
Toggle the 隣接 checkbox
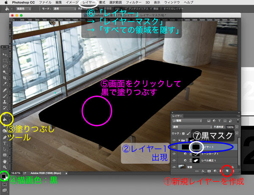[x=151, y=8]
